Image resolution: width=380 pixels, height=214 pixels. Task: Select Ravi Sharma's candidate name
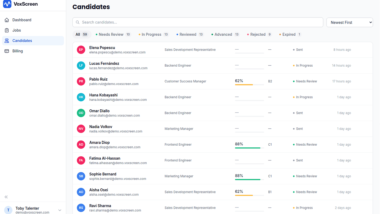click(100, 206)
